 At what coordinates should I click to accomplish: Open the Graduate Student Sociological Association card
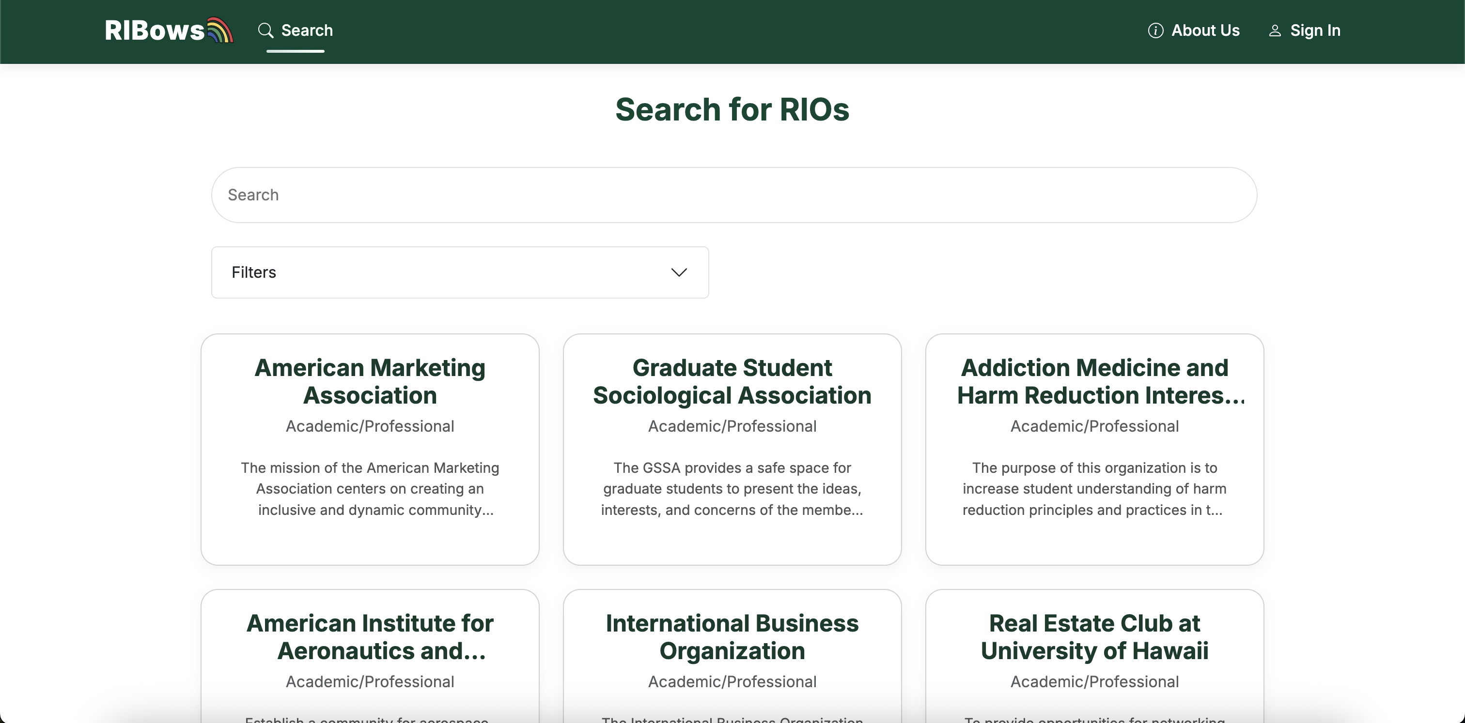[732, 381]
